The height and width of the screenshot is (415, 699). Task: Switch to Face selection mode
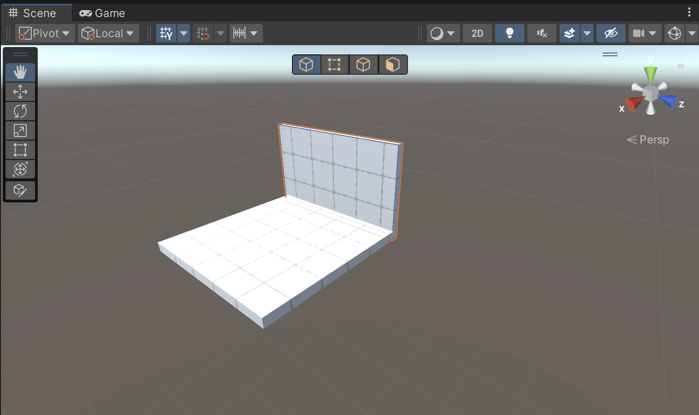click(393, 65)
